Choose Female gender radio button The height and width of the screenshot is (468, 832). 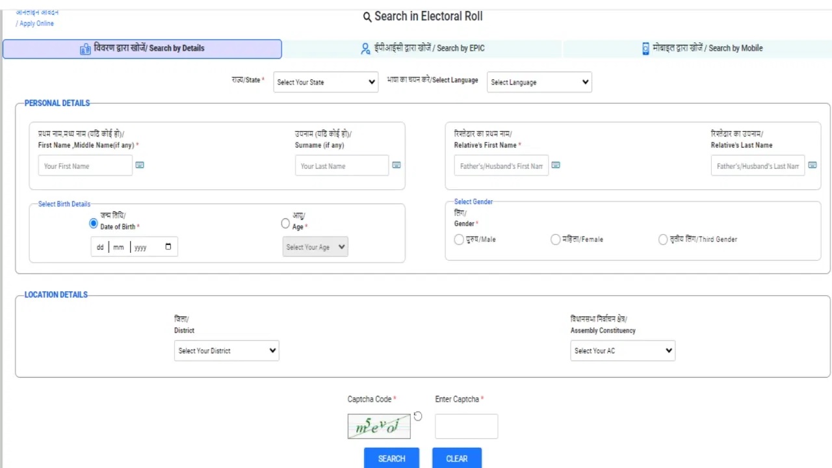pos(555,240)
